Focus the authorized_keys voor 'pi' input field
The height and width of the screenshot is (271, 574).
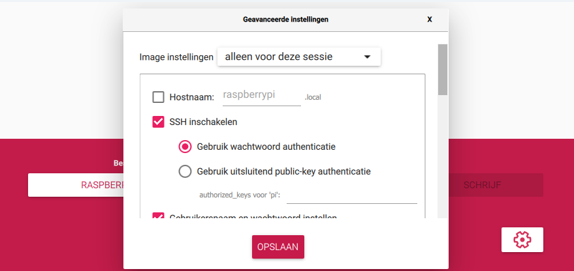pyautogui.click(x=351, y=195)
